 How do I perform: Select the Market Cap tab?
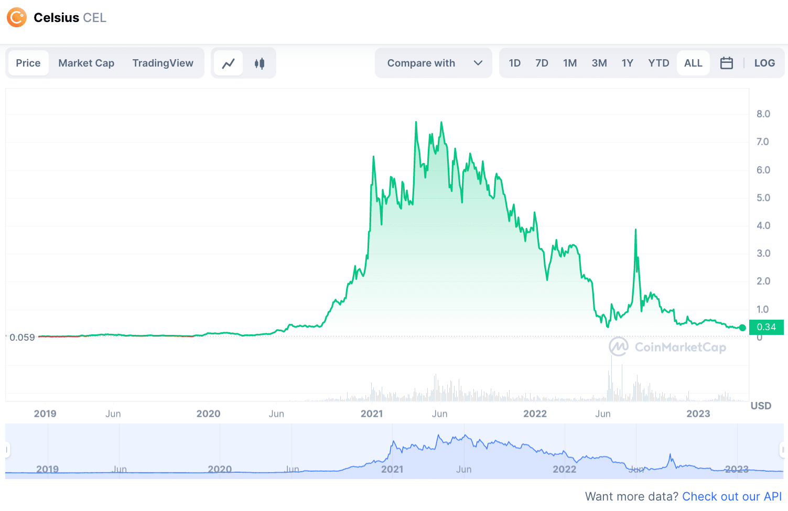[87, 63]
